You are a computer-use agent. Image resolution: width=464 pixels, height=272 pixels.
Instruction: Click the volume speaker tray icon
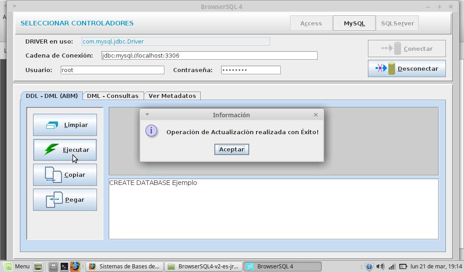coord(380,266)
